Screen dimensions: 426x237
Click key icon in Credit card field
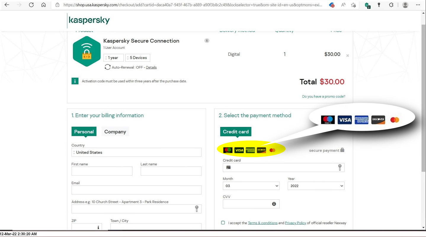(339, 167)
